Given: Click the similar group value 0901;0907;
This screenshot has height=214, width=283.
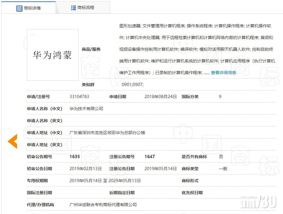Looking at the screenshot, I should pyautogui.click(x=133, y=85).
